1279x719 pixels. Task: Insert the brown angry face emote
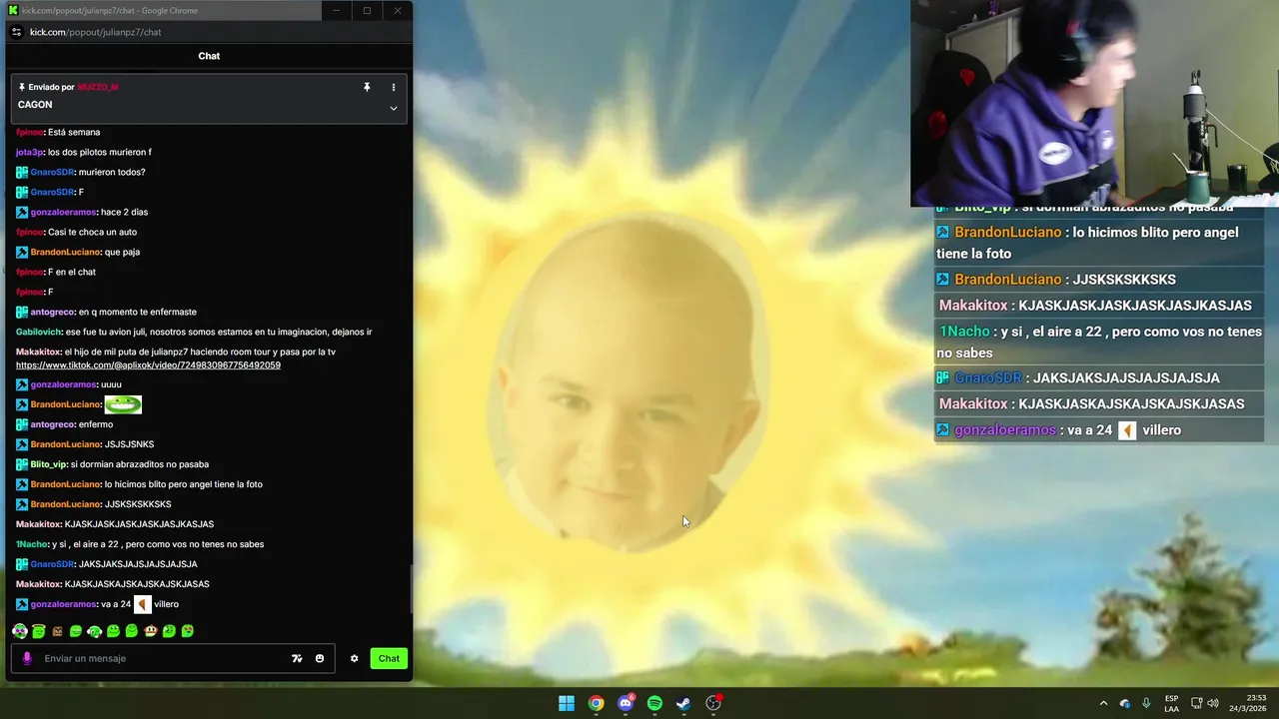click(57, 631)
